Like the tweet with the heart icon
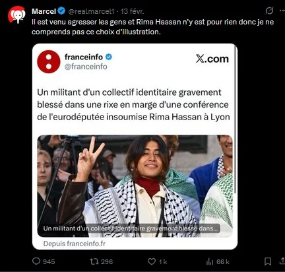Screen dimensions: 285x272 [152, 261]
